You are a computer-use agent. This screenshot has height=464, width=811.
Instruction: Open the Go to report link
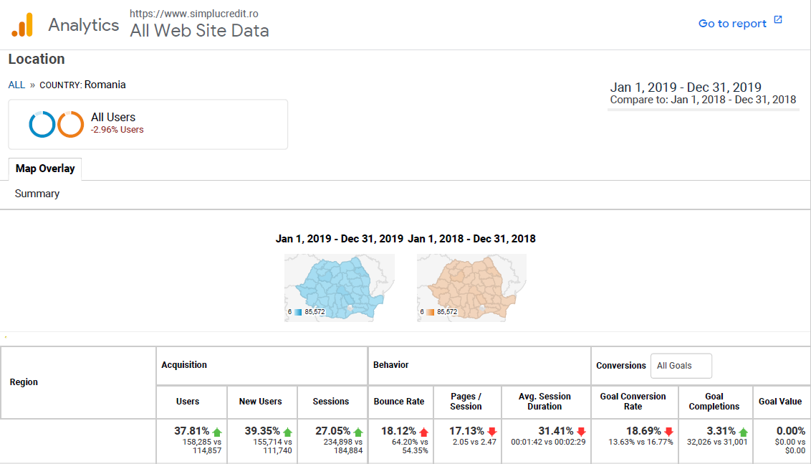[x=732, y=24]
